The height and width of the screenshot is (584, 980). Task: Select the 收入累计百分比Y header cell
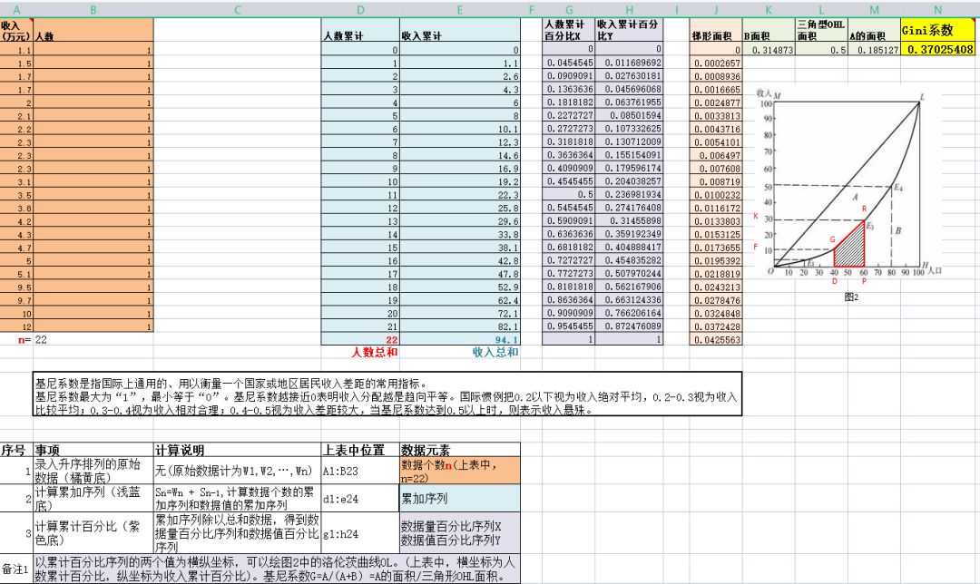pyautogui.click(x=630, y=30)
